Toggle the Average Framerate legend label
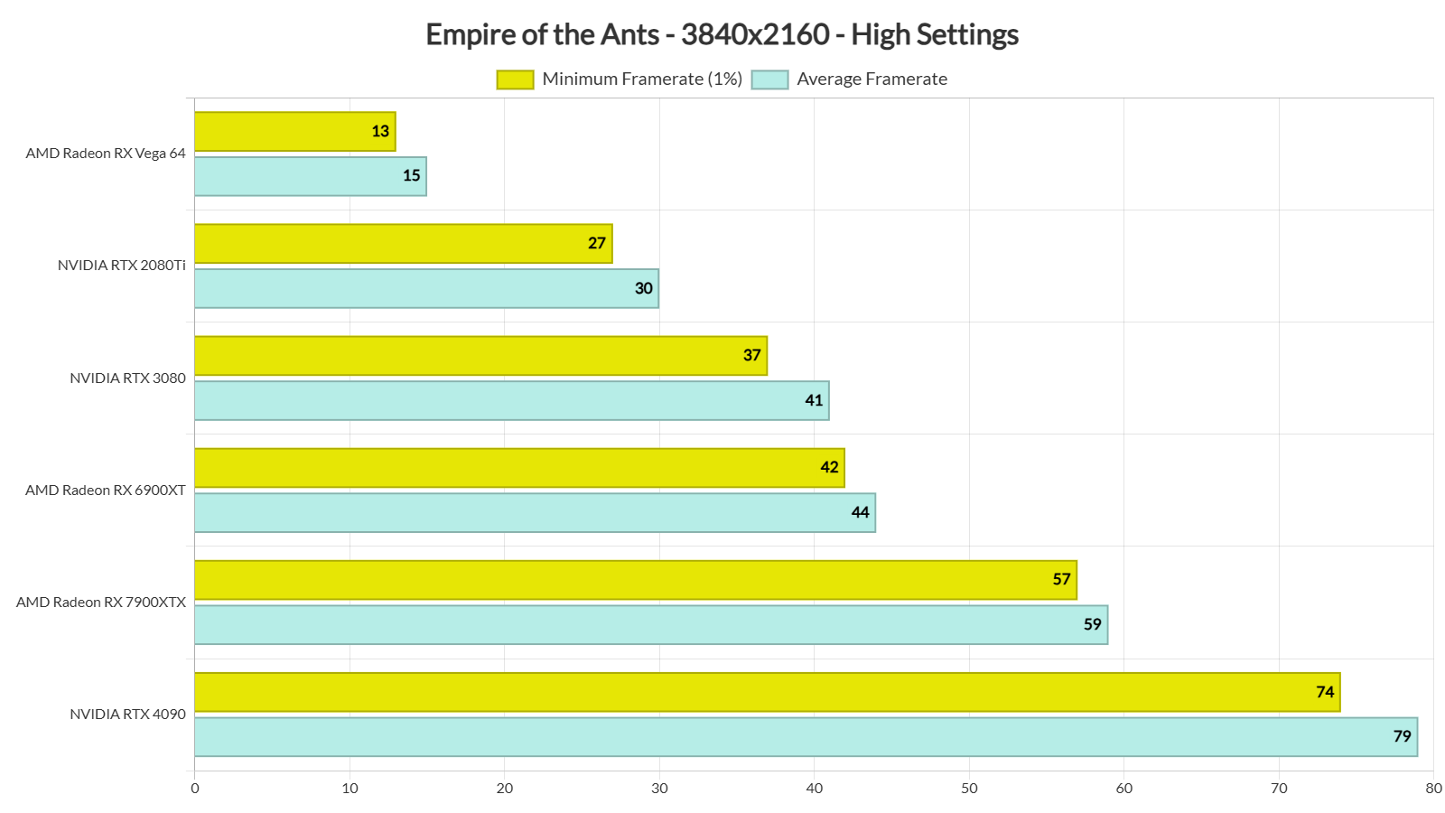The image size is (1445, 813). pos(872,79)
